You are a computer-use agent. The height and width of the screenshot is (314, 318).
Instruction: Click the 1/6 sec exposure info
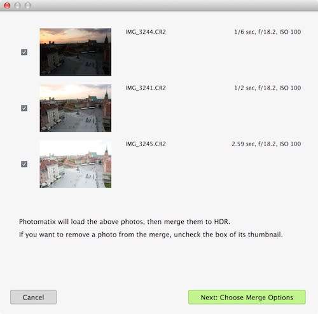pos(268,32)
